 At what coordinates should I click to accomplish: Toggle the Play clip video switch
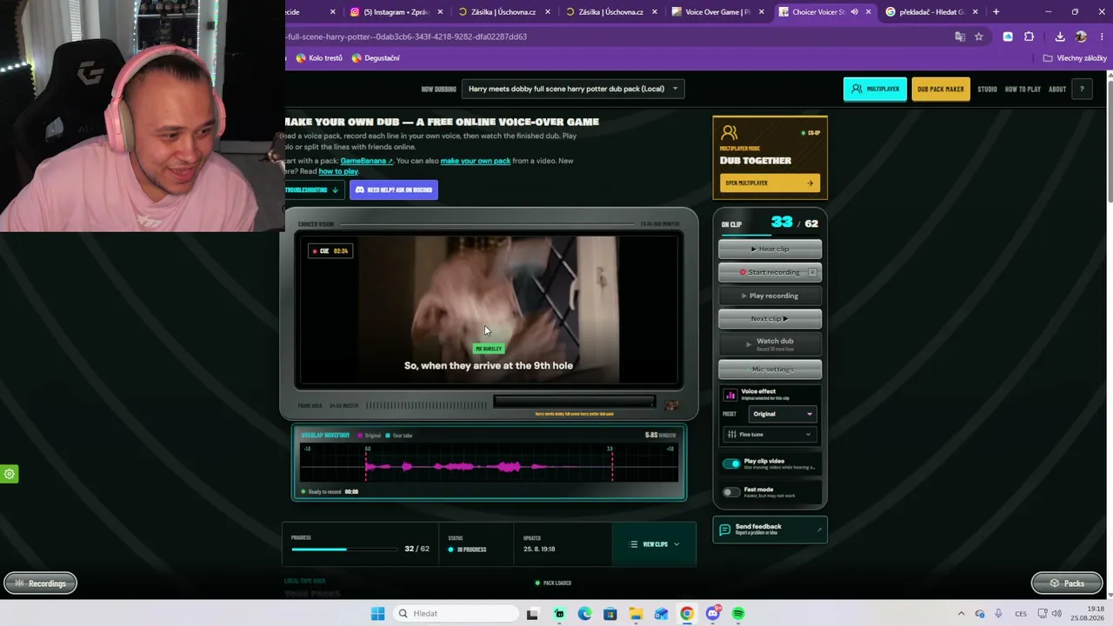point(731,464)
